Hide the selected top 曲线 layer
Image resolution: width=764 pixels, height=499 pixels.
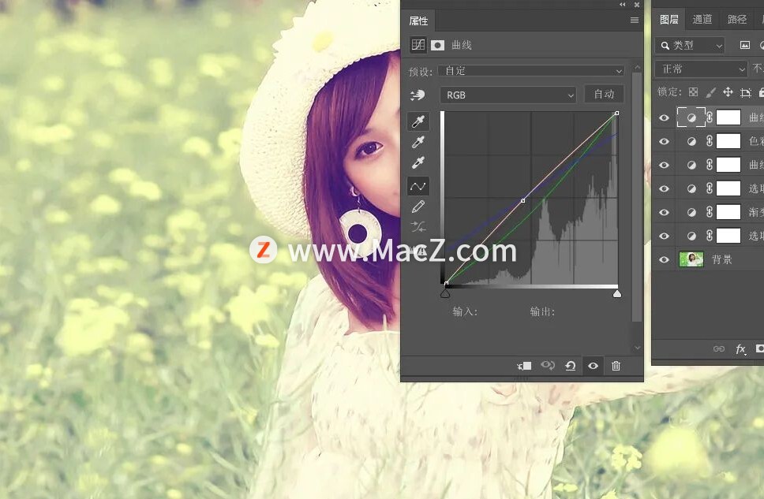click(x=664, y=117)
